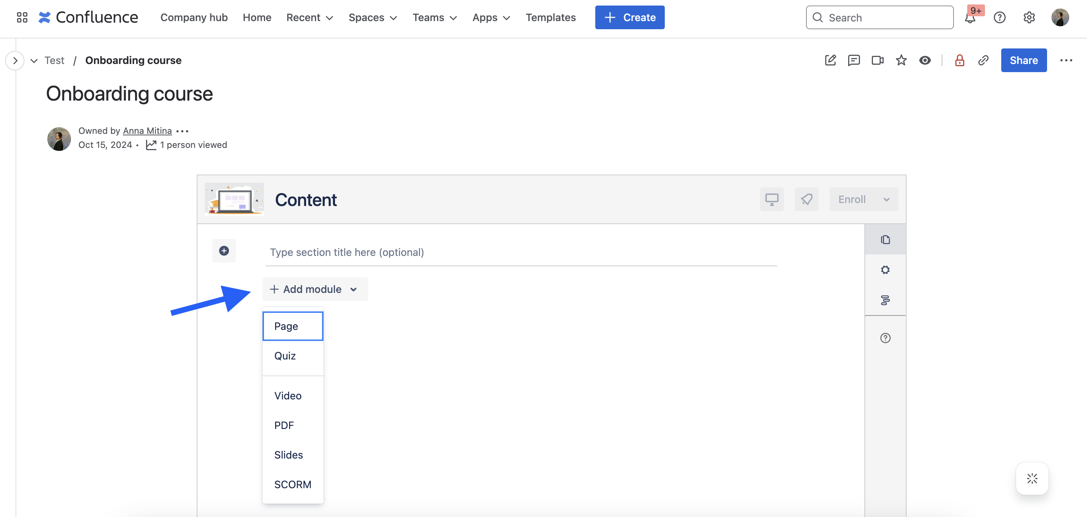Image resolution: width=1087 pixels, height=517 pixels.
Task: Choose SCORM module option
Action: [292, 484]
